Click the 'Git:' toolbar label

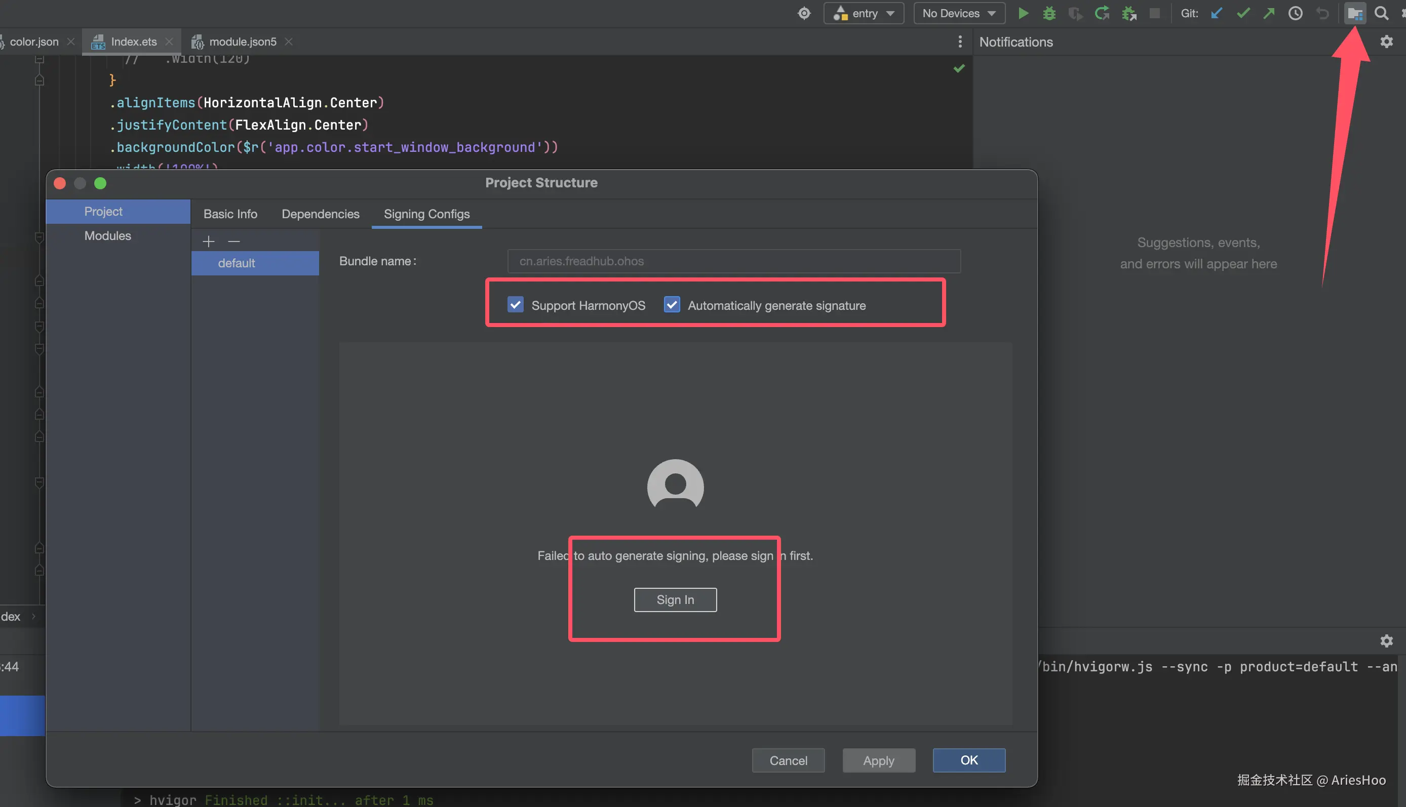[1190, 13]
